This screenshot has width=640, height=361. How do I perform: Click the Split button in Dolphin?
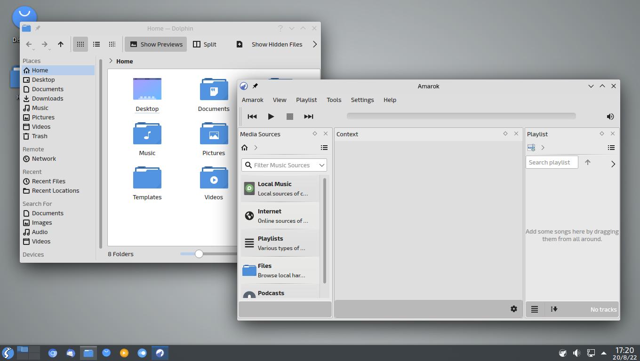[x=205, y=44]
